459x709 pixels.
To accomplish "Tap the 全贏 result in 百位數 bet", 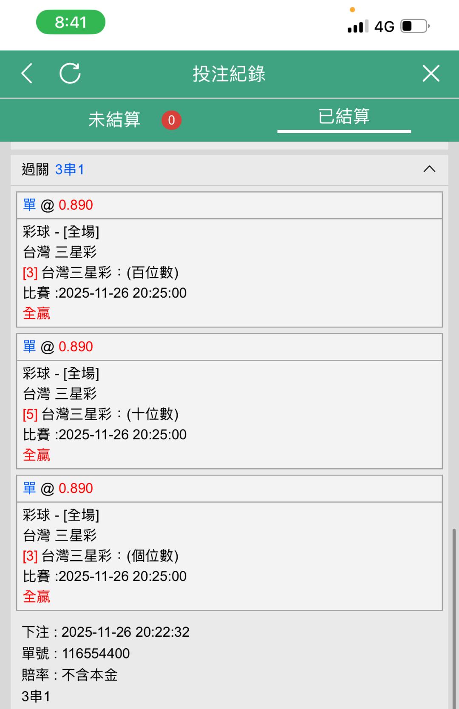I will pos(37,313).
